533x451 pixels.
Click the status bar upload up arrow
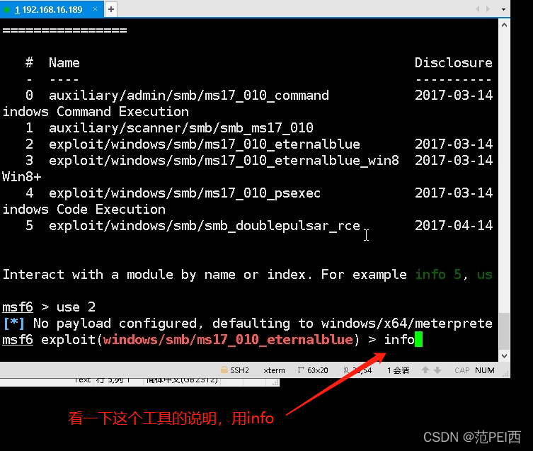(425, 370)
